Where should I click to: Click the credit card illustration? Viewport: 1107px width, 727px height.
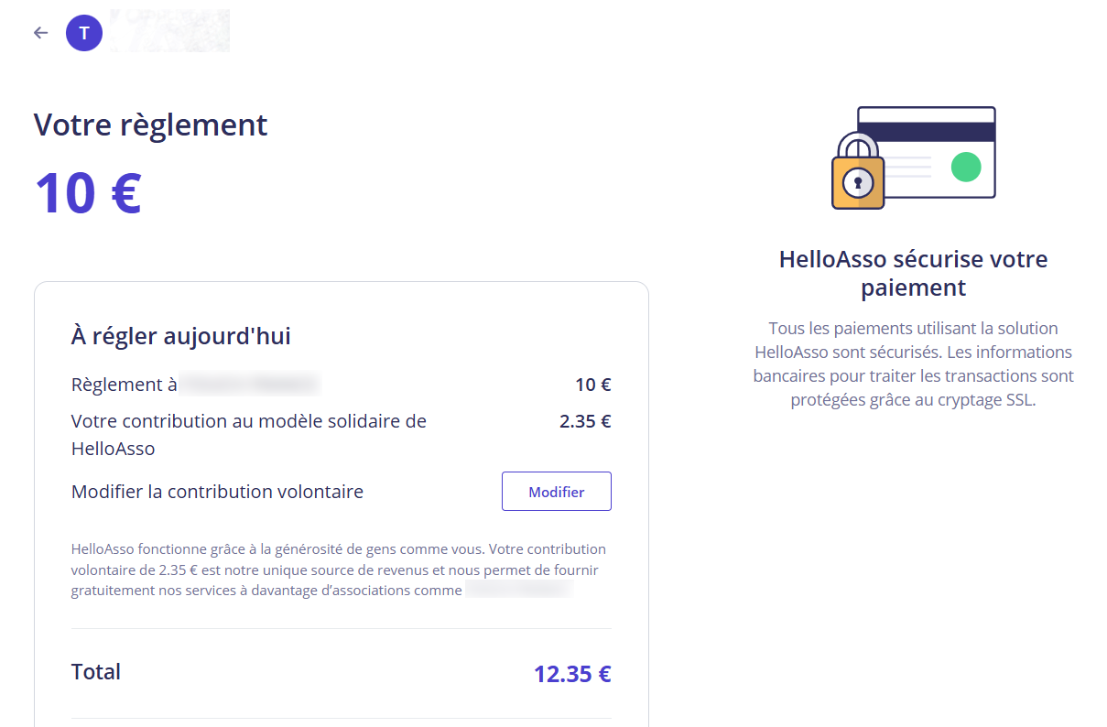point(926,152)
